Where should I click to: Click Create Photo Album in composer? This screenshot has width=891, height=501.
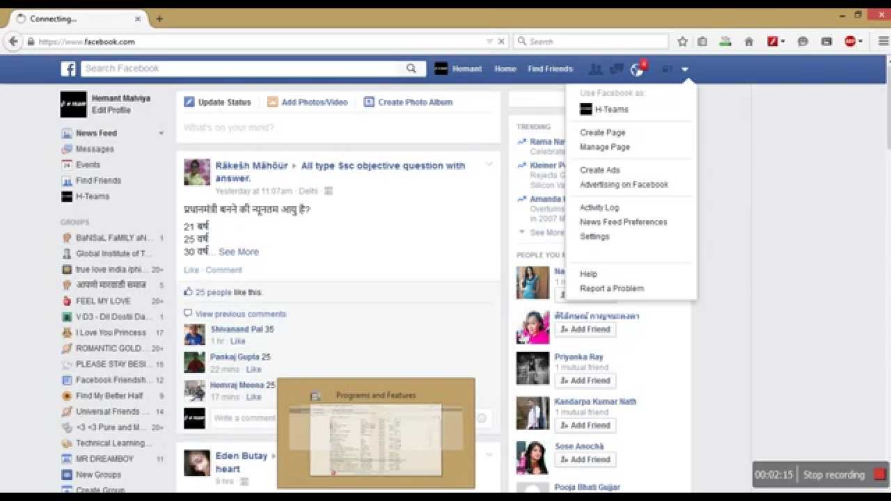408,102
